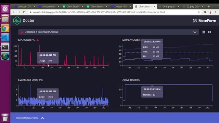219x123 pixels.
Task: Expand the Recommendations panel chevron
Action: 42,118
